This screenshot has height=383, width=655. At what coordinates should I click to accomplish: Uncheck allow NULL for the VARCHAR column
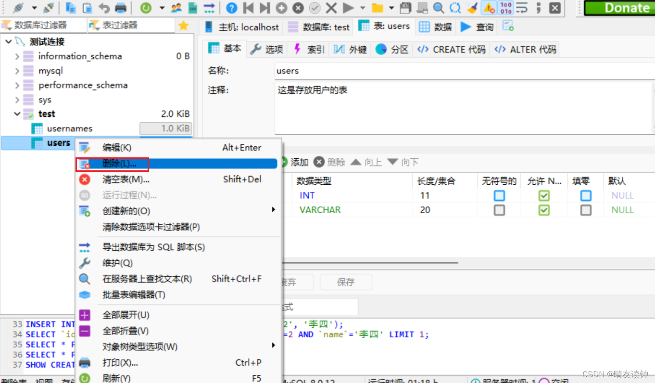[544, 210]
